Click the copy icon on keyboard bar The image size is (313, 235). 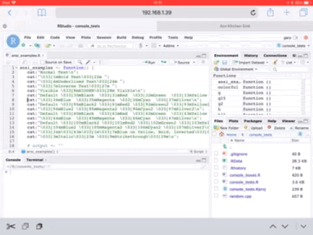(x=25, y=227)
